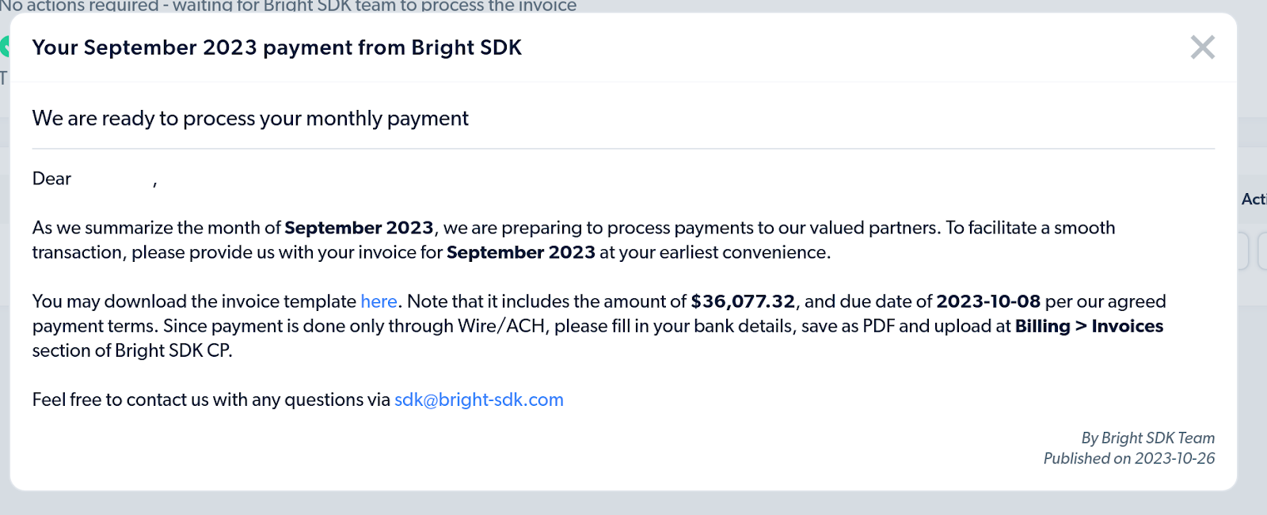Screen dimensions: 1267x515
Task: Close the September 2023 payment dialog
Action: tap(1202, 47)
